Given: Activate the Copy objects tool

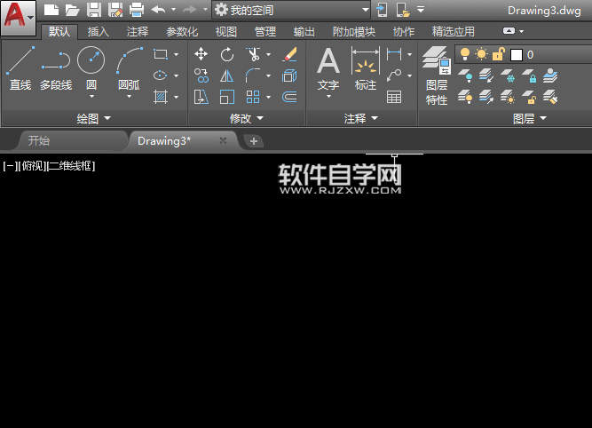Looking at the screenshot, I should (x=201, y=75).
